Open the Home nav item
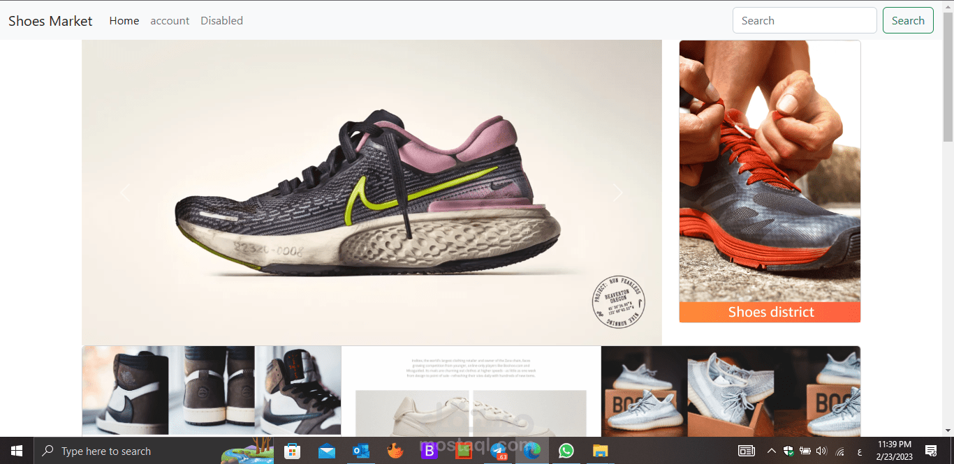 click(x=124, y=21)
